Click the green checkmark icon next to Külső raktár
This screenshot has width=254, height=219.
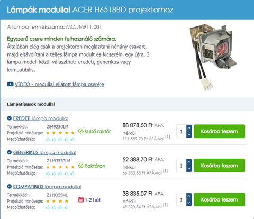click(x=81, y=131)
